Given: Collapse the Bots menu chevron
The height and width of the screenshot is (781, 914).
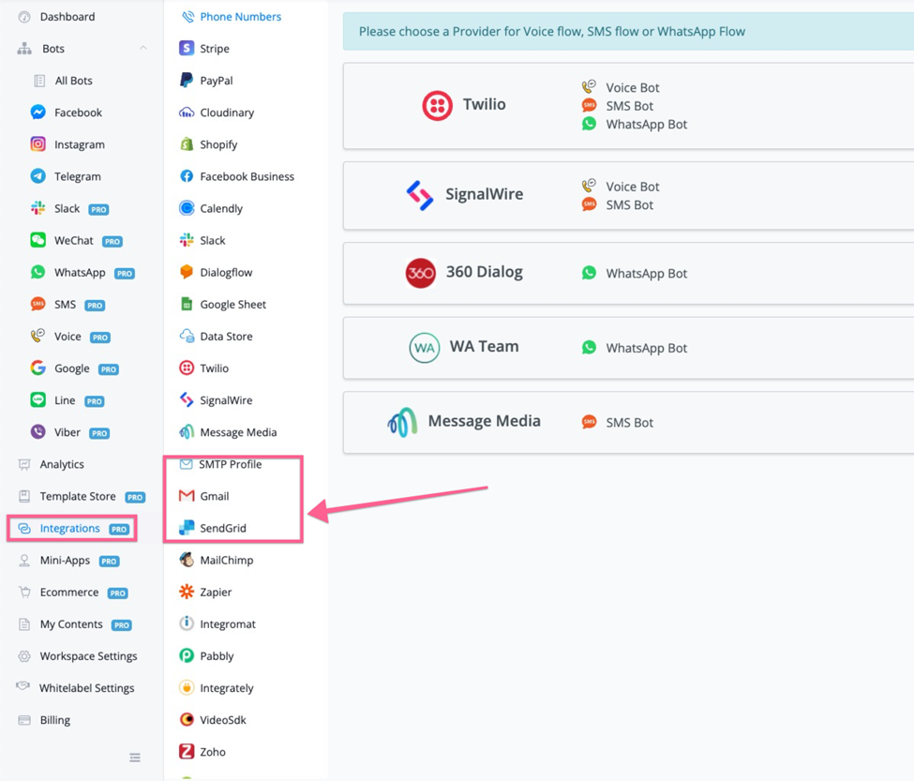Looking at the screenshot, I should coord(143,48).
